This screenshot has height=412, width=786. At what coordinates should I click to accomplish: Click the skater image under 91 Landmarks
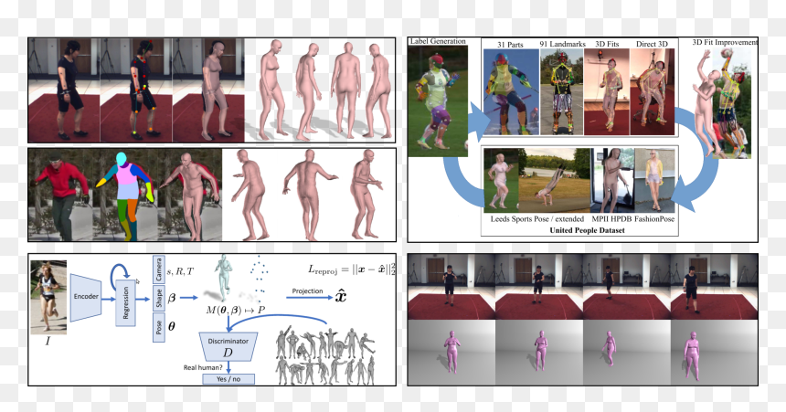point(562,91)
